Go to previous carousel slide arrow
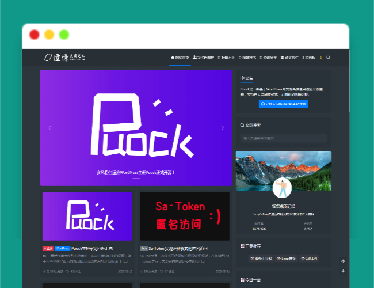This screenshot has width=374, height=288. 49,128
